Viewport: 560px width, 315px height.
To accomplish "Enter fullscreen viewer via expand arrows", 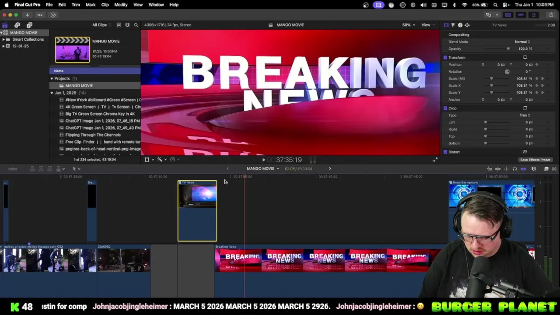I will [435, 160].
